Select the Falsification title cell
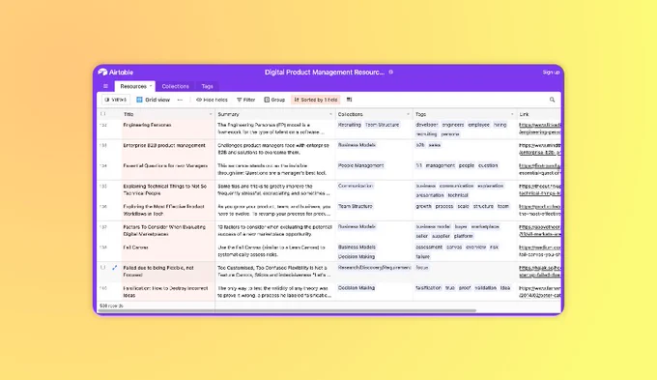Viewport: 657px width, 380px height. pyautogui.click(x=168, y=292)
